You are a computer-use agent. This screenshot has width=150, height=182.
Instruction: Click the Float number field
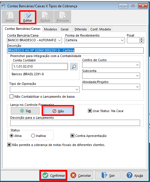(x=133, y=40)
